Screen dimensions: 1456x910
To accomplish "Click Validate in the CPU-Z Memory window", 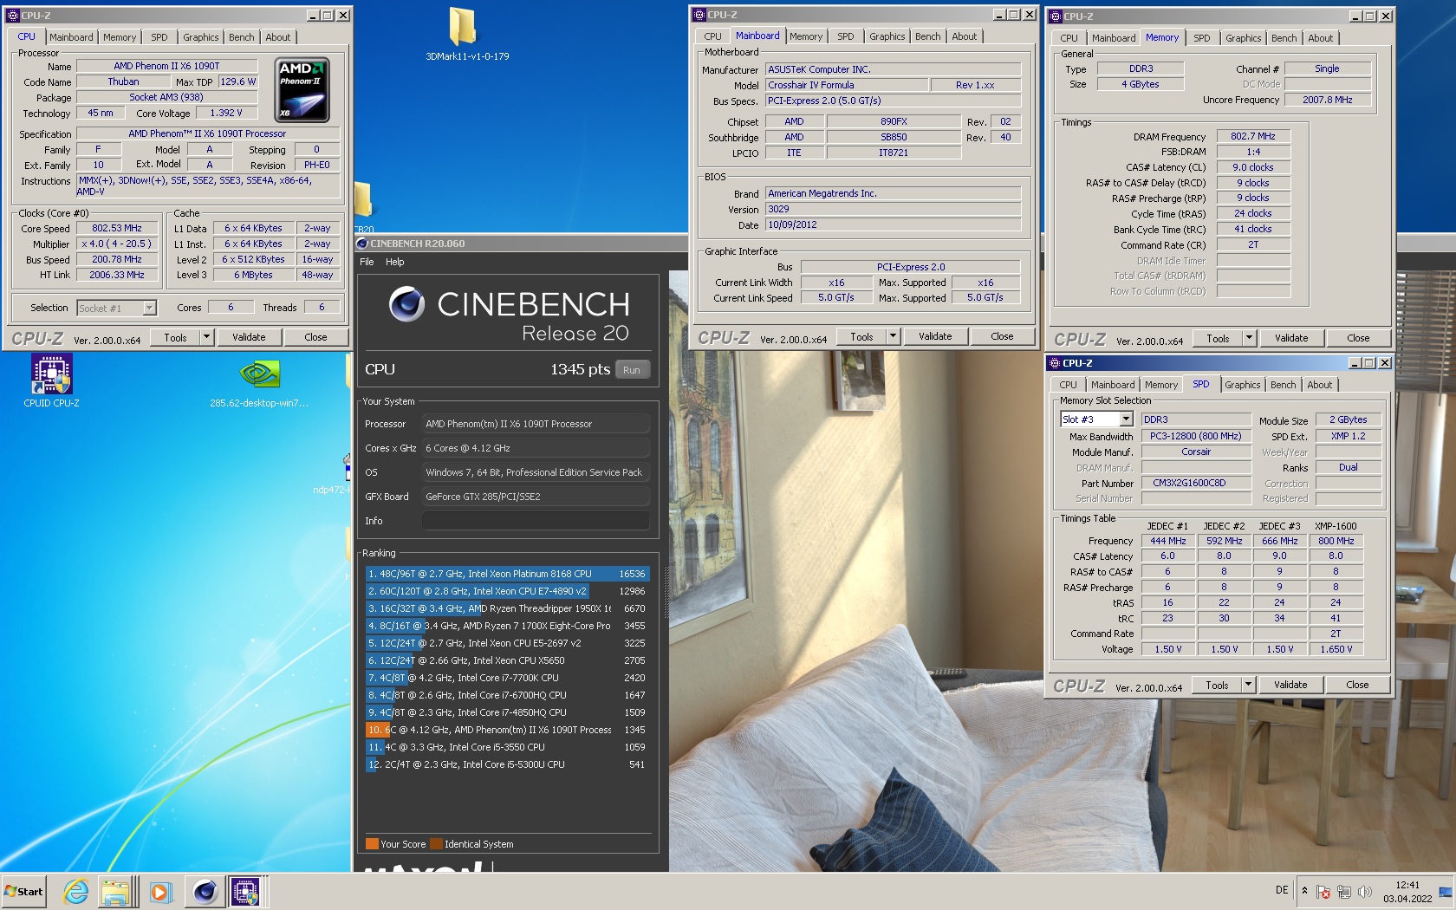I will click(x=1291, y=338).
